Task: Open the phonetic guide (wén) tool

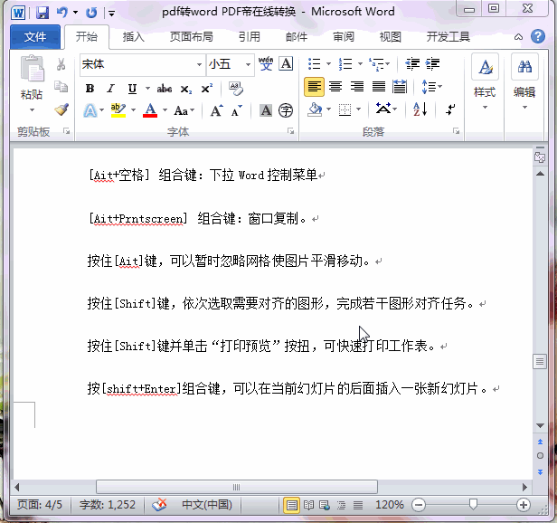Action: tap(266, 64)
